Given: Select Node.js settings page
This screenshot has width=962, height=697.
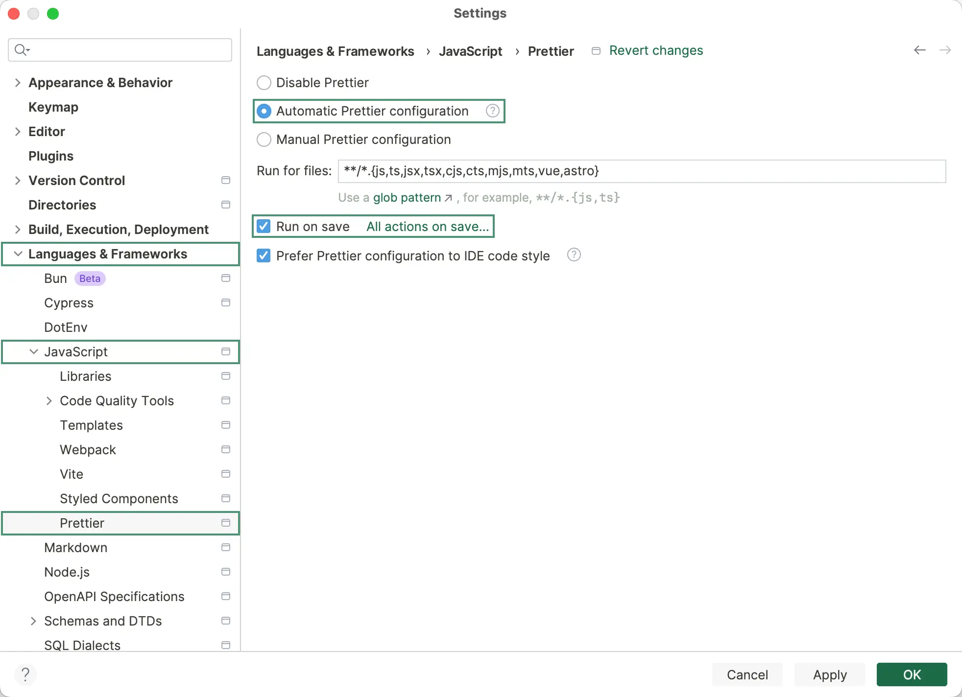Looking at the screenshot, I should tap(67, 572).
